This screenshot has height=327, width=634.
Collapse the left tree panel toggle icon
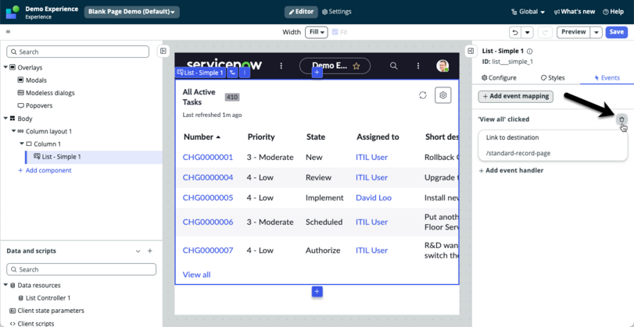163,51
